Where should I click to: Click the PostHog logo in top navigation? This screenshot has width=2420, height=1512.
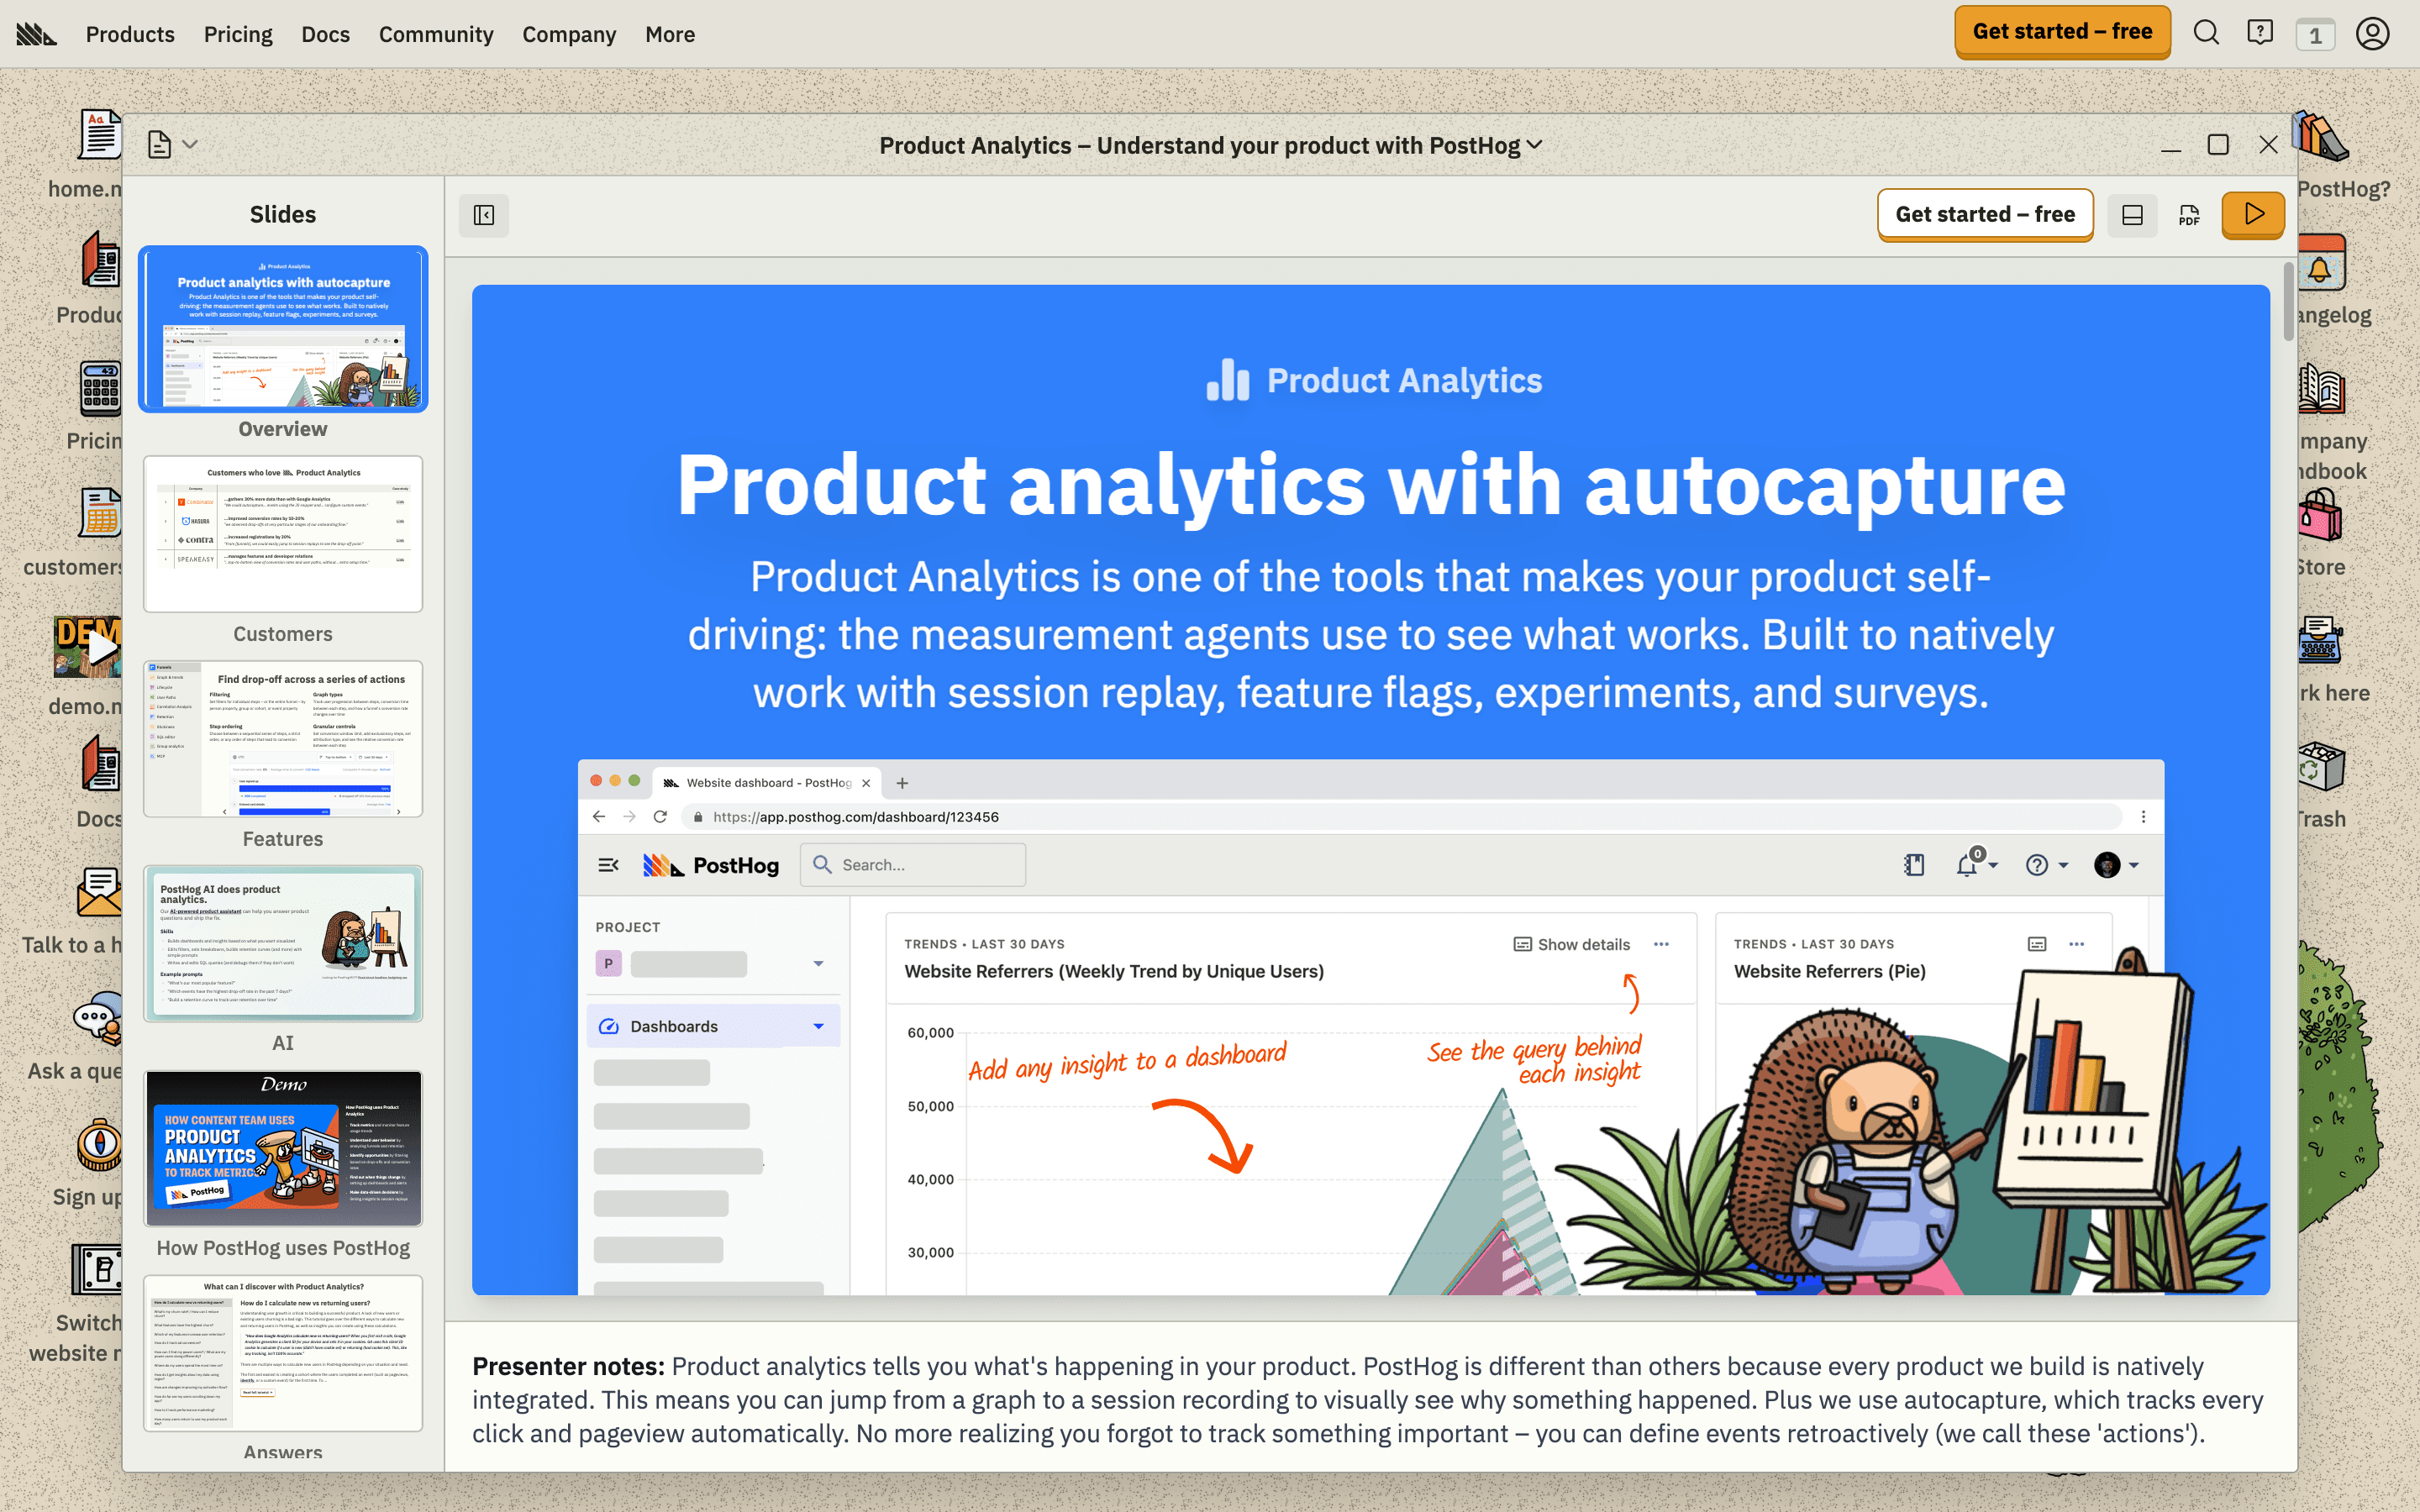36,34
